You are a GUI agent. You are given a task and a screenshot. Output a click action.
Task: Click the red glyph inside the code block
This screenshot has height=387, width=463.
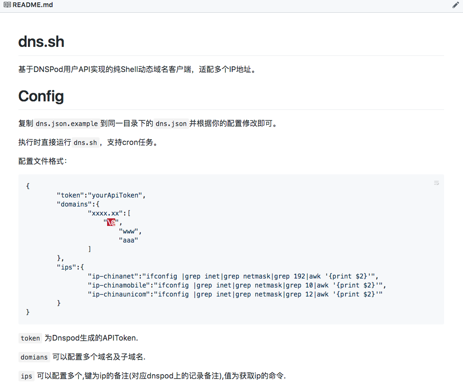click(x=111, y=222)
